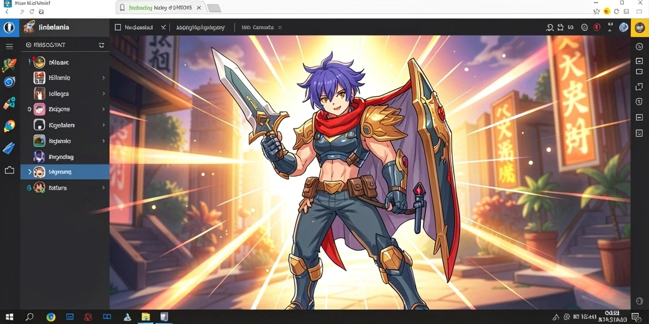Open the yellow-highlighted profile avatar
The width and height of the screenshot is (649, 324).
point(639,27)
